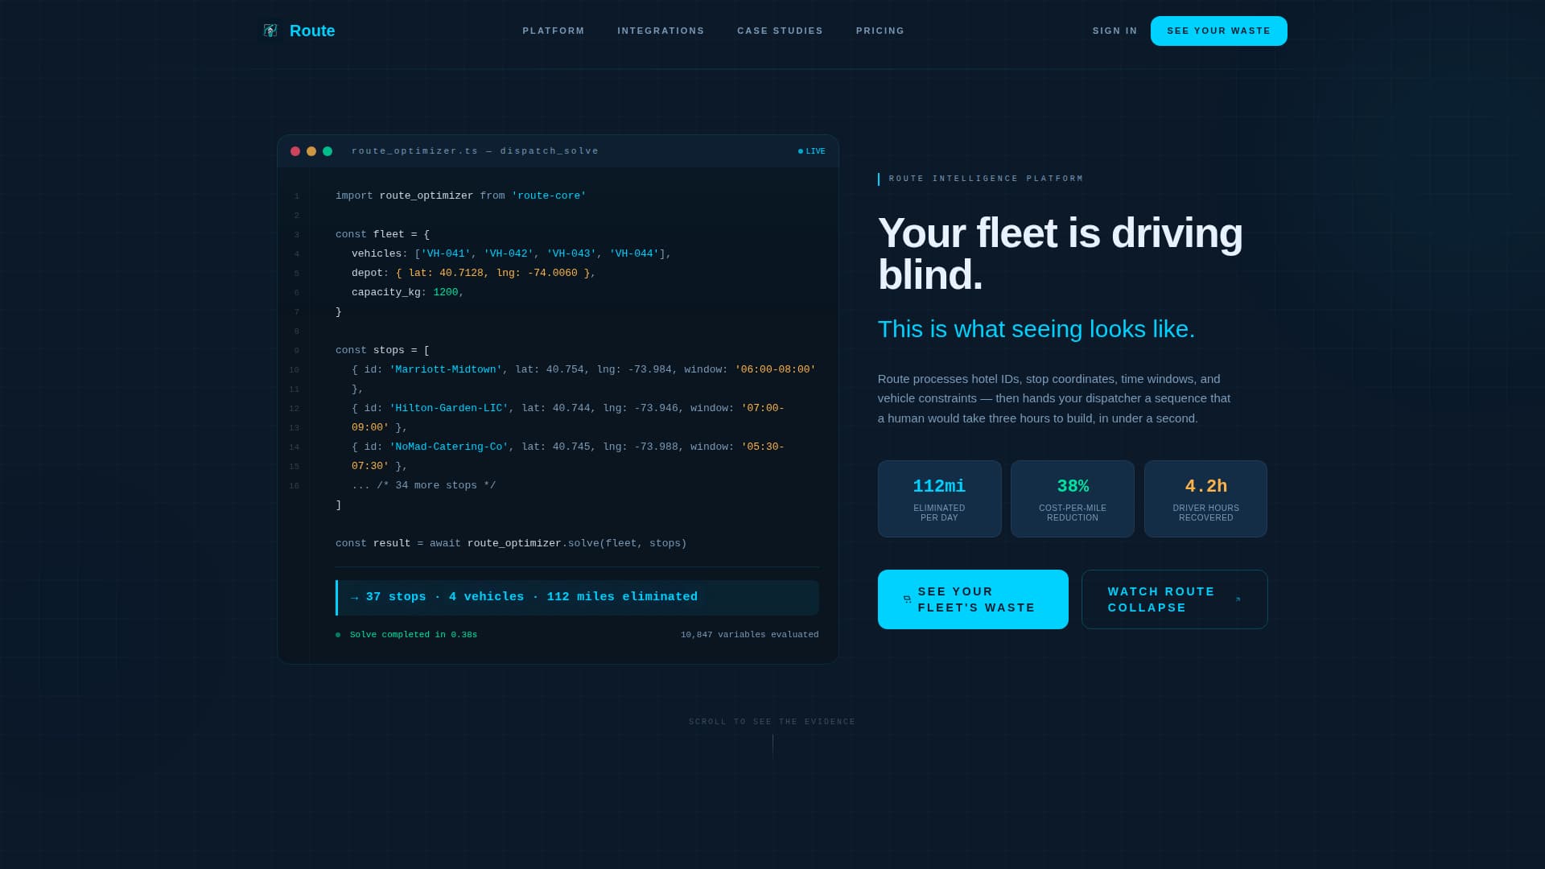Screen dimensions: 1545x869
Task: Click the arrow icon on Watch Route Collapse
Action: point(1237,599)
